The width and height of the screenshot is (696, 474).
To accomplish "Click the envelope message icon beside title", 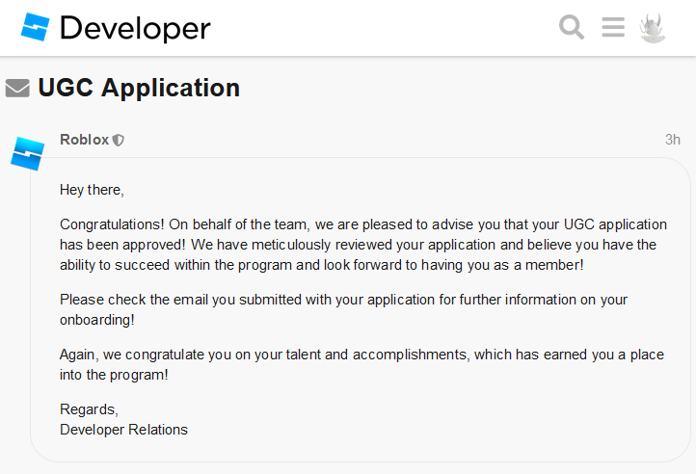I will coord(17,88).
